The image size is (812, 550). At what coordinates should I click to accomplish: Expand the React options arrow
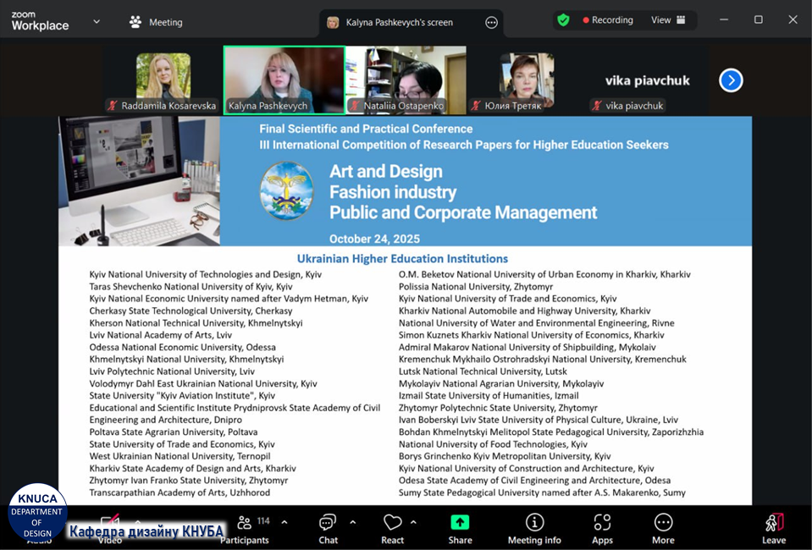(x=414, y=522)
